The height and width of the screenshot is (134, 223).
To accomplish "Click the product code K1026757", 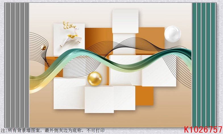I will click(203, 129).
